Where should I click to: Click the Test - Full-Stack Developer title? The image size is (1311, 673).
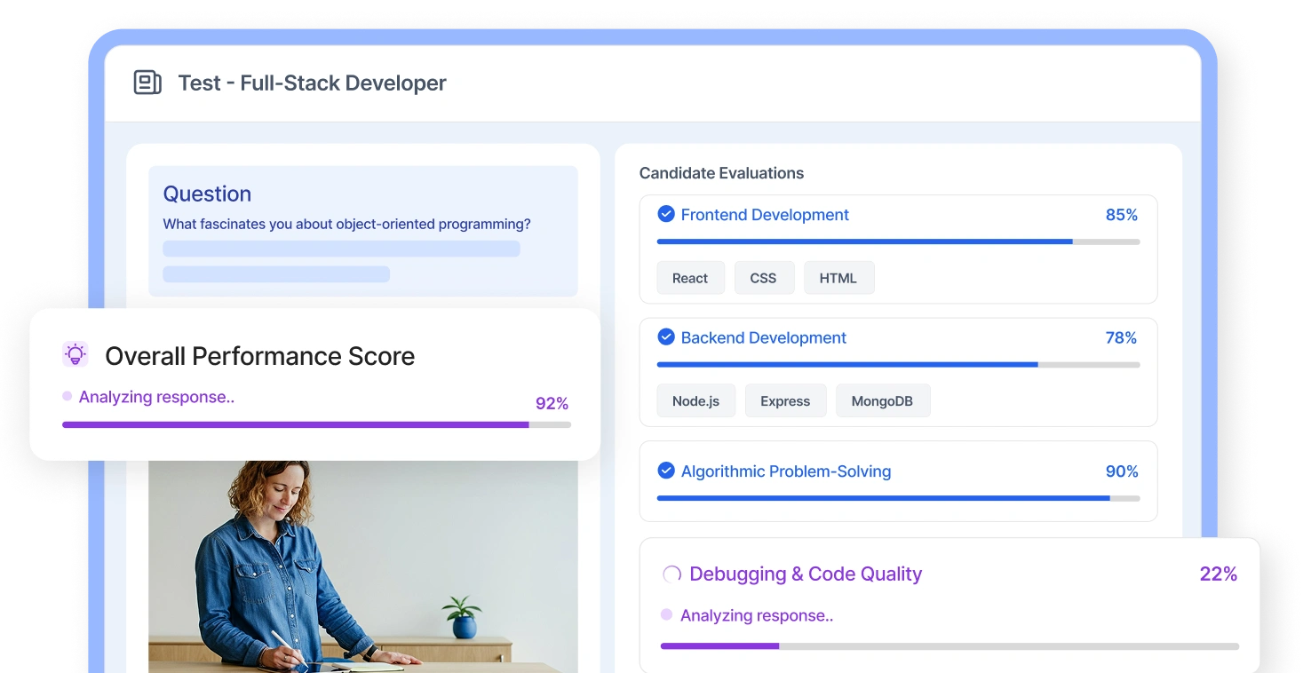[312, 83]
